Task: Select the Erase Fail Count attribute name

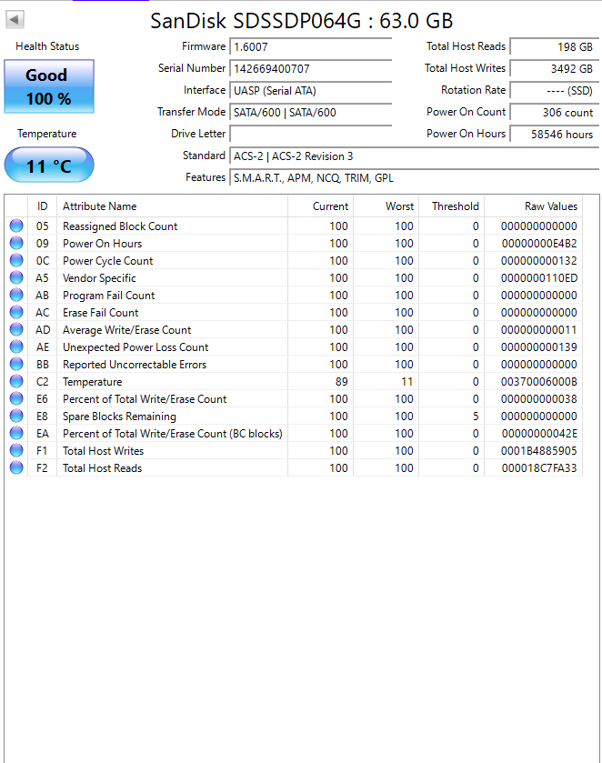Action: [100, 313]
